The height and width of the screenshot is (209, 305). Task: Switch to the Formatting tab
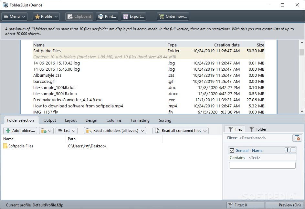point(140,120)
